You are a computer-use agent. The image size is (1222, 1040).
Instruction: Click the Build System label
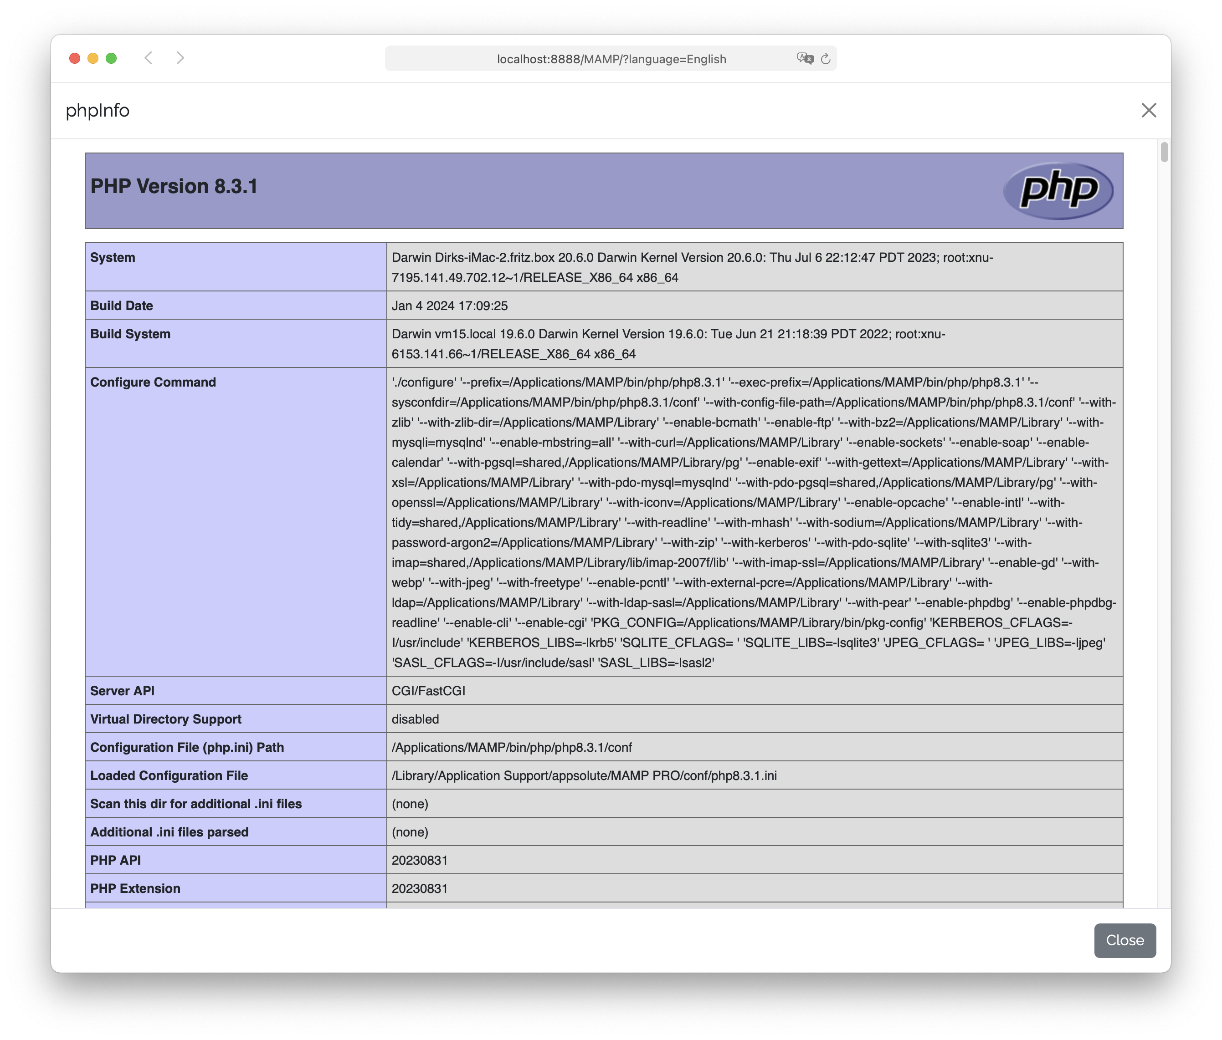pos(130,334)
